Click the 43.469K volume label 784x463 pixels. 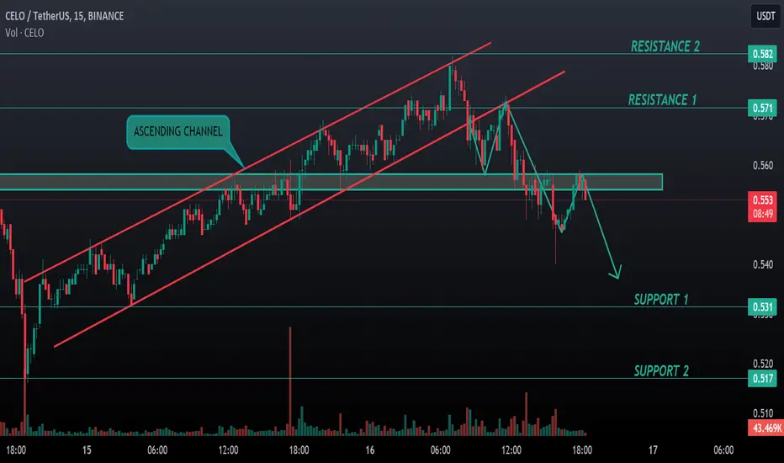click(x=766, y=428)
